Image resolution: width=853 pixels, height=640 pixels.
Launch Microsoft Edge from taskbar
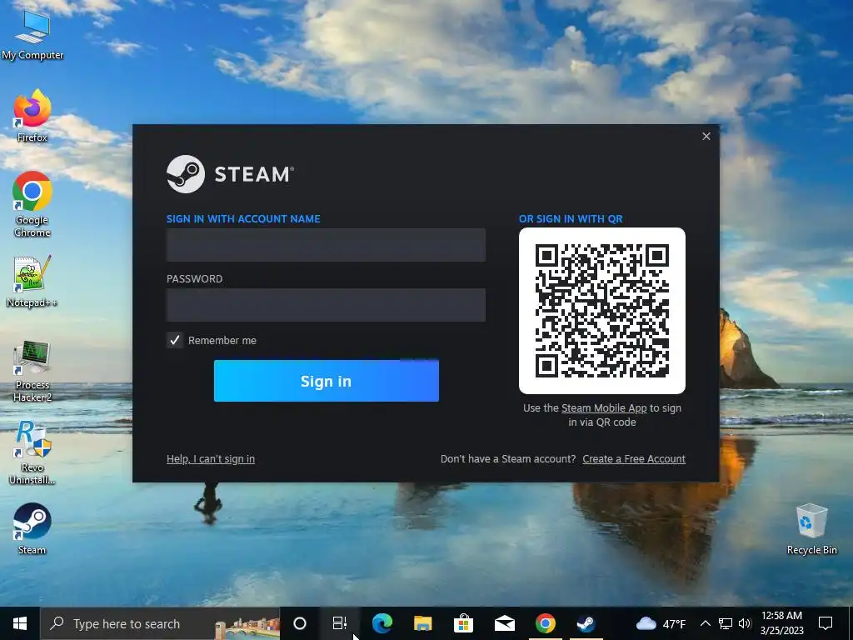click(x=382, y=623)
